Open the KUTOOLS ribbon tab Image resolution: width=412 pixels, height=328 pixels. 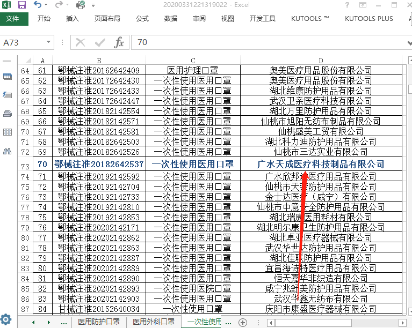coord(310,19)
